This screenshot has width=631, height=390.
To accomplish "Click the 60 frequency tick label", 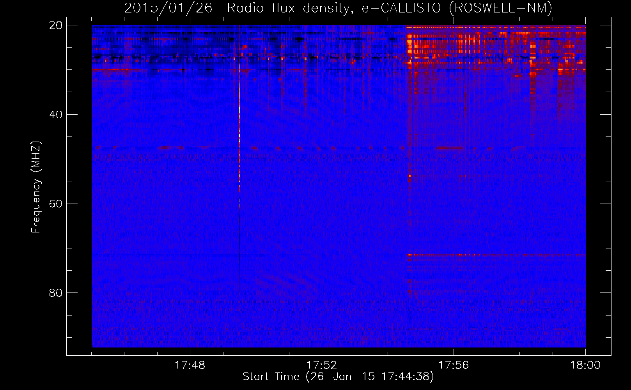I will (55, 204).
